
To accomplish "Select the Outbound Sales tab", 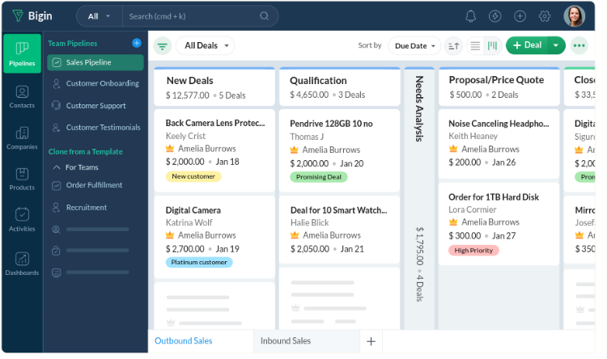I will [184, 341].
